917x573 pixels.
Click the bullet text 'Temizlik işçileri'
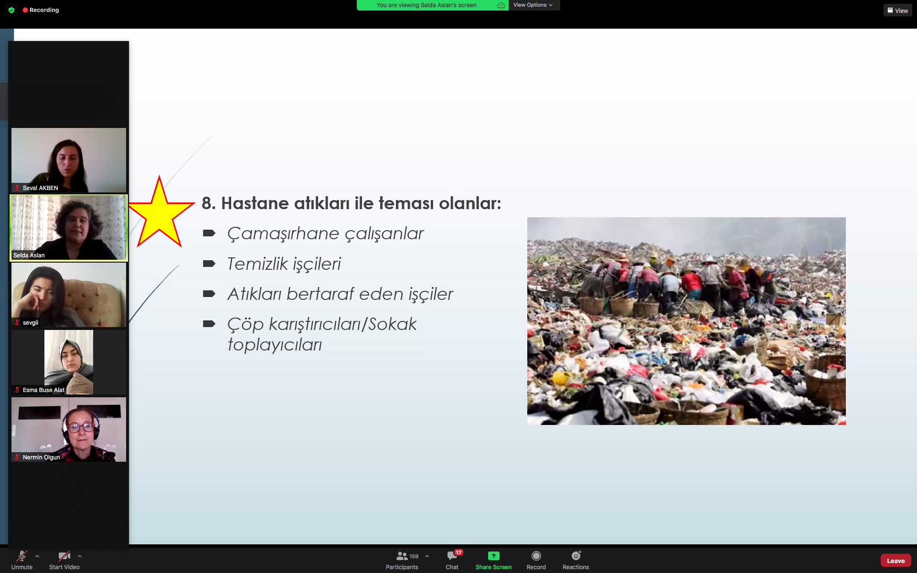tap(284, 264)
